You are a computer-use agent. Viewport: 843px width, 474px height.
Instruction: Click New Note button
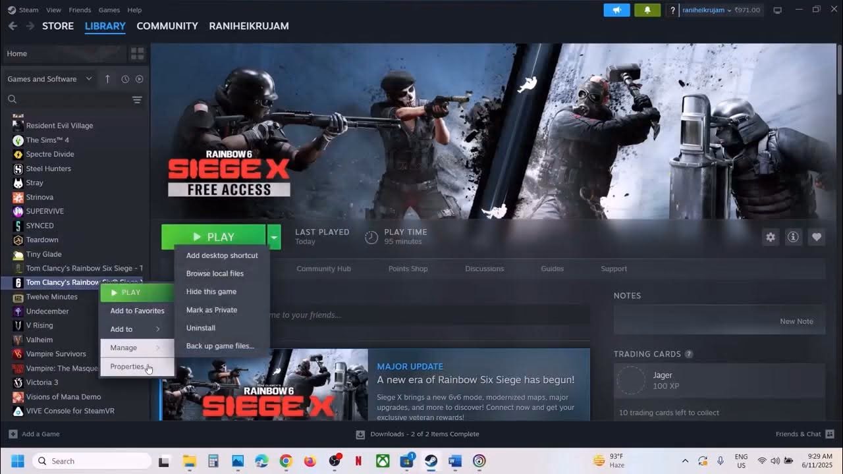796,321
